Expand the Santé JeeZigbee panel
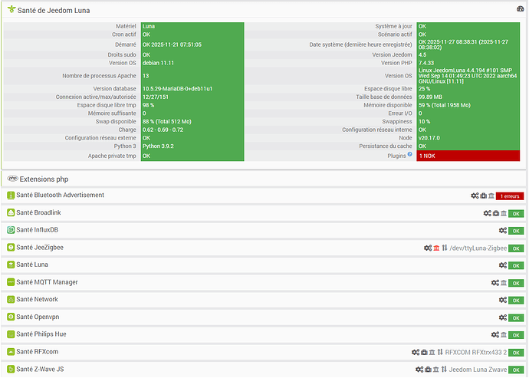529x378 pixels. coord(40,248)
